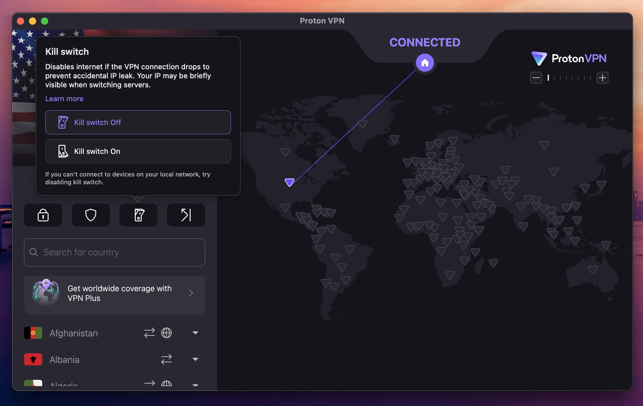Expand the Albania server list
This screenshot has height=406, width=643.
point(195,359)
